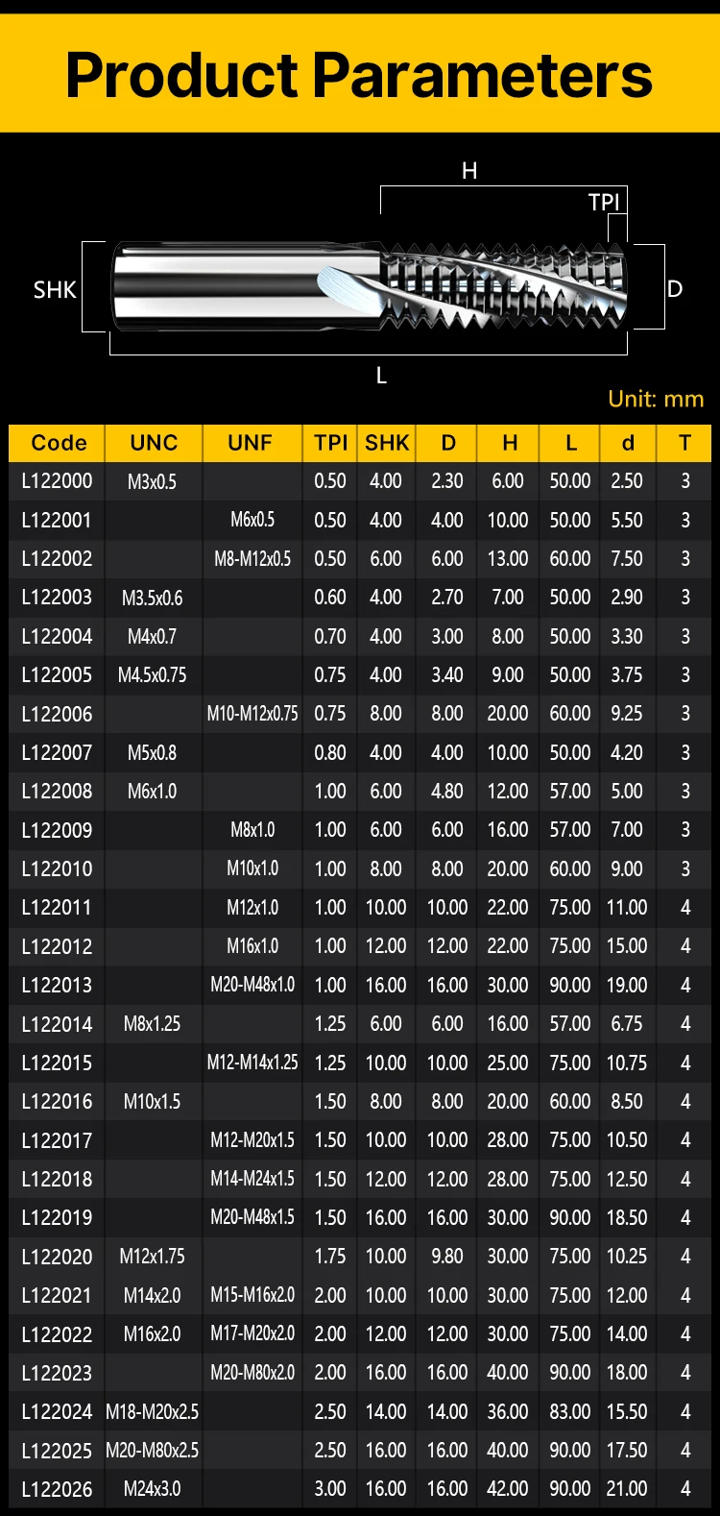Click the L122026 code cell
Viewport: 720px width, 1516px height.
click(57, 1490)
